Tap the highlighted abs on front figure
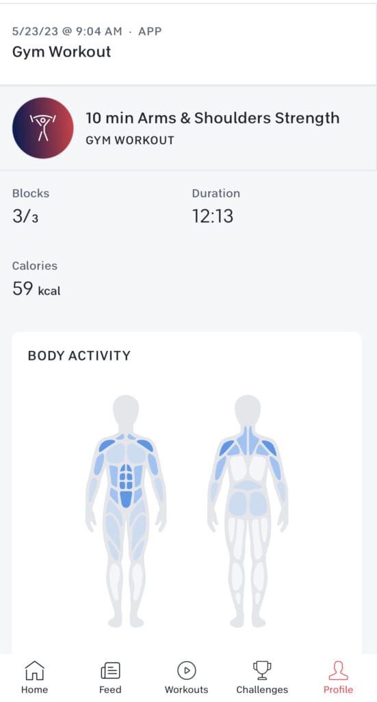 click(x=126, y=486)
